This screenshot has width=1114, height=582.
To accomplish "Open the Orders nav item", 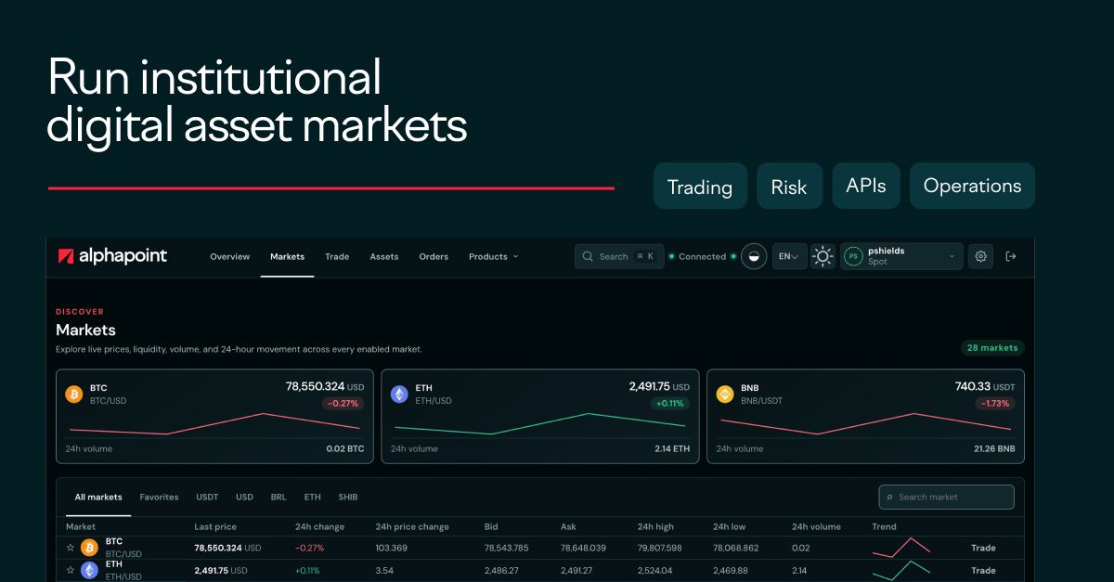I will tap(434, 256).
